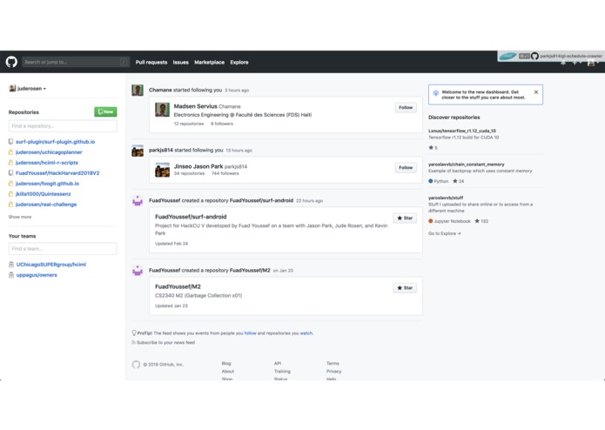Viewport: 605px width, 430px height.
Task: Click FuadYoussef avatar beside M2 event
Action: point(138,271)
